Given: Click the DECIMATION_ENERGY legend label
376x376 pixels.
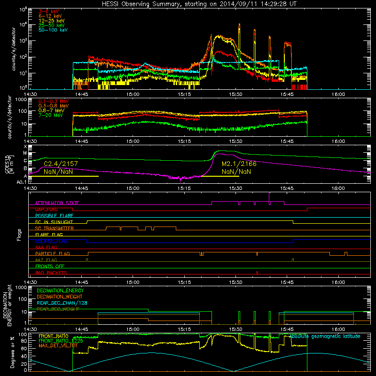Looking at the screenshot, I should point(60,290).
